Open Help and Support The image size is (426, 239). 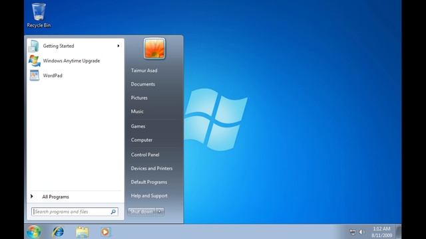pos(149,196)
